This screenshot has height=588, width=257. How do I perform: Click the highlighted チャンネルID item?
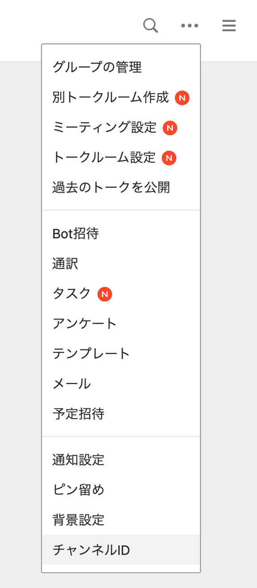click(121, 550)
